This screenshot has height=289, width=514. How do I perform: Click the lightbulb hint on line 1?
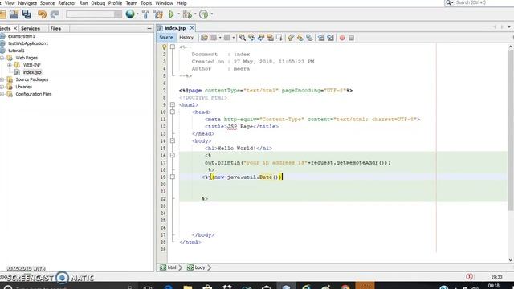(164, 47)
